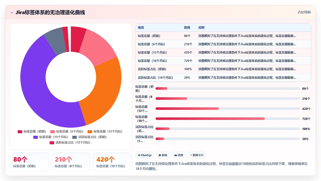Select the 进度 tag chip
Viewport: 321px width, 181px height.
pyautogui.click(x=179, y=155)
